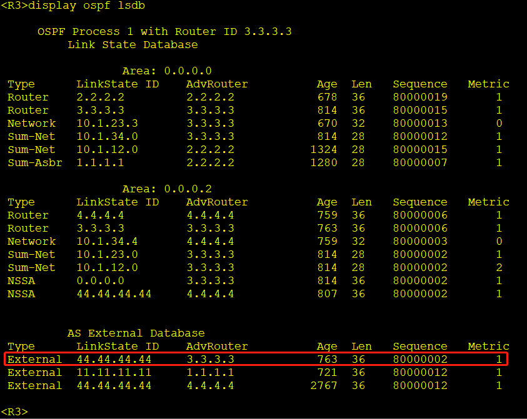Select LinkState ID 11.11.11.11 in External row

click(x=114, y=372)
